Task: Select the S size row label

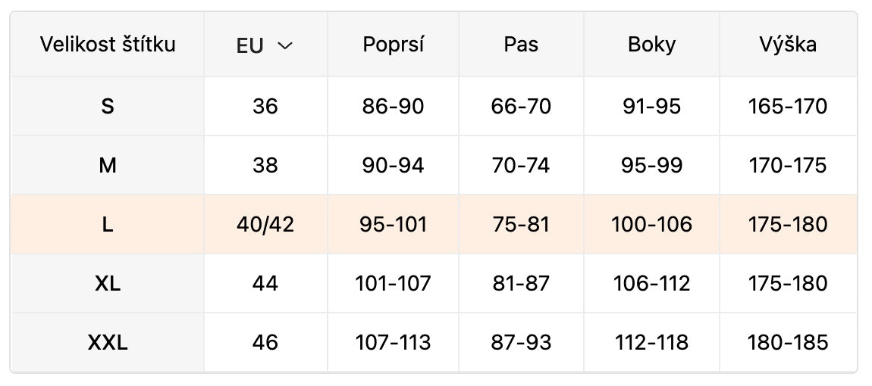Action: [108, 107]
